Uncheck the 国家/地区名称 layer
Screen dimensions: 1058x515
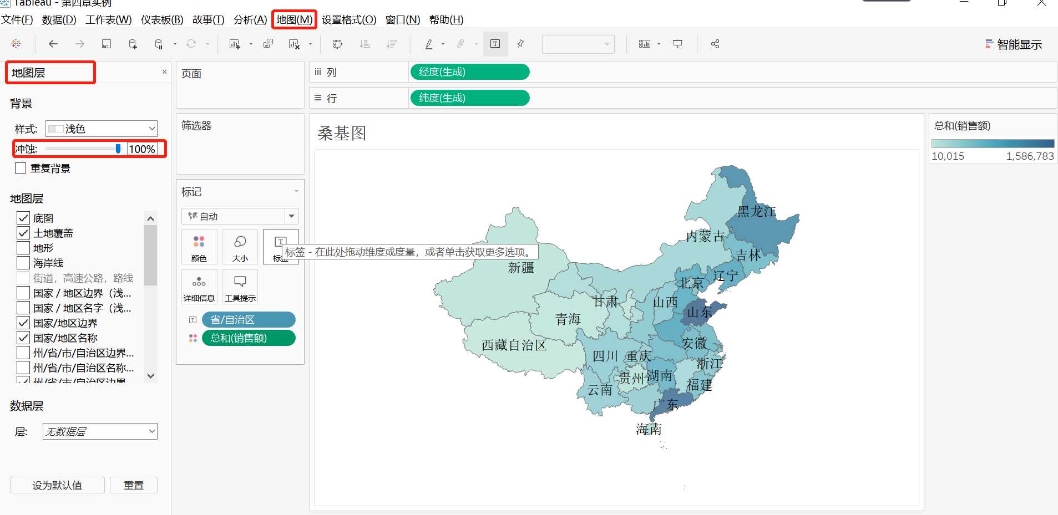(23, 338)
